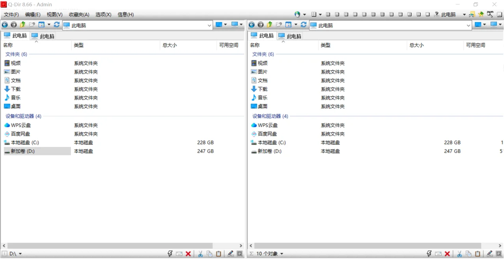Click the copy icon in left status bar
Screen dimensions: 504x259
point(209,254)
